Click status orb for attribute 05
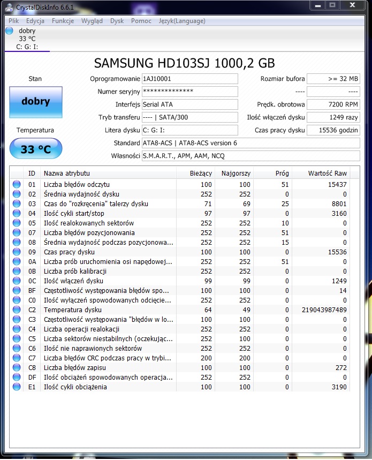Screen dimensions: 372x460 point(17,223)
